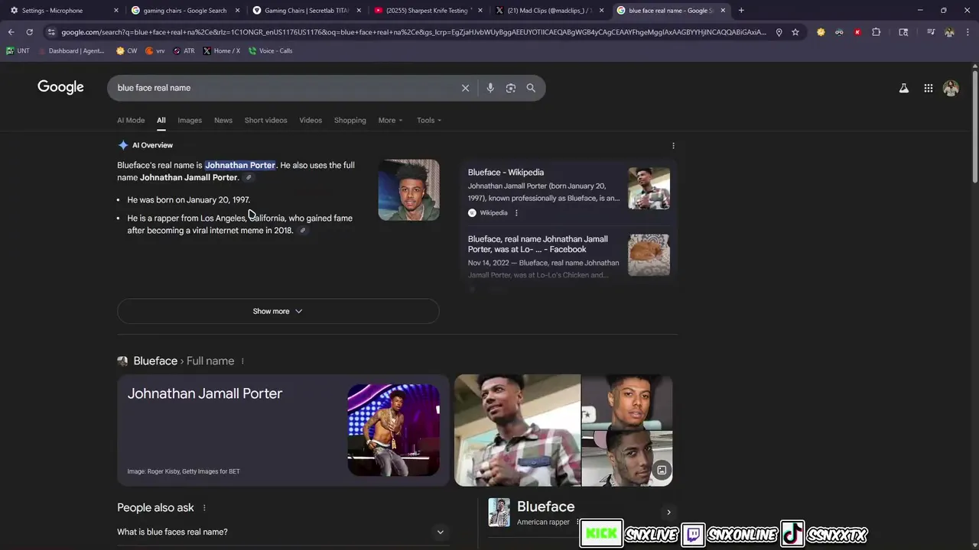The width and height of the screenshot is (979, 550).
Task: Open the Home / X bookmark
Action: [x=221, y=51]
